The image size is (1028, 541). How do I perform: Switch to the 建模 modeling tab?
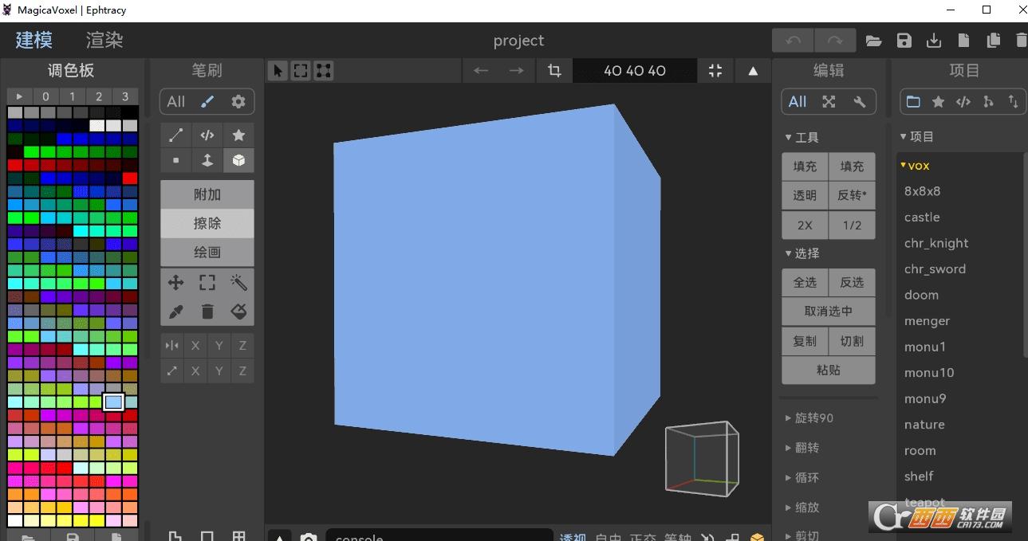tap(34, 40)
